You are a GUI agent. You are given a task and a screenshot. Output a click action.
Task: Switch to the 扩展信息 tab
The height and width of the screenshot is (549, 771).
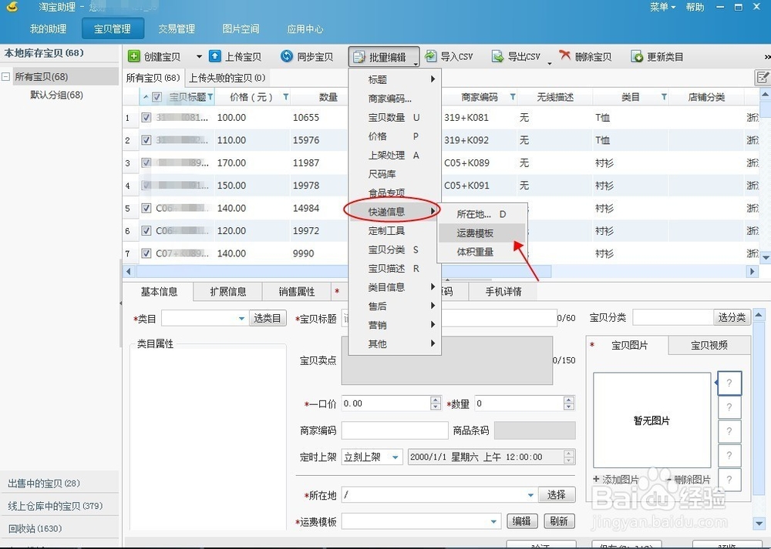tap(227, 291)
